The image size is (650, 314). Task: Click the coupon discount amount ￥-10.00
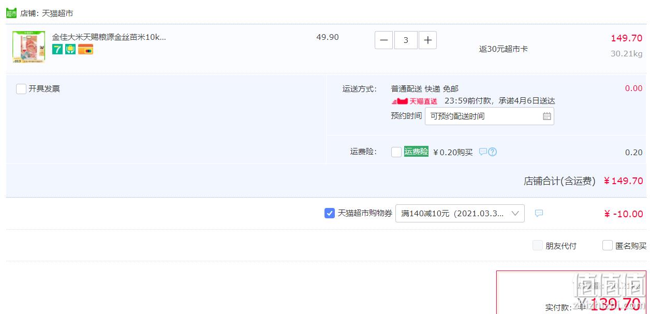(624, 214)
